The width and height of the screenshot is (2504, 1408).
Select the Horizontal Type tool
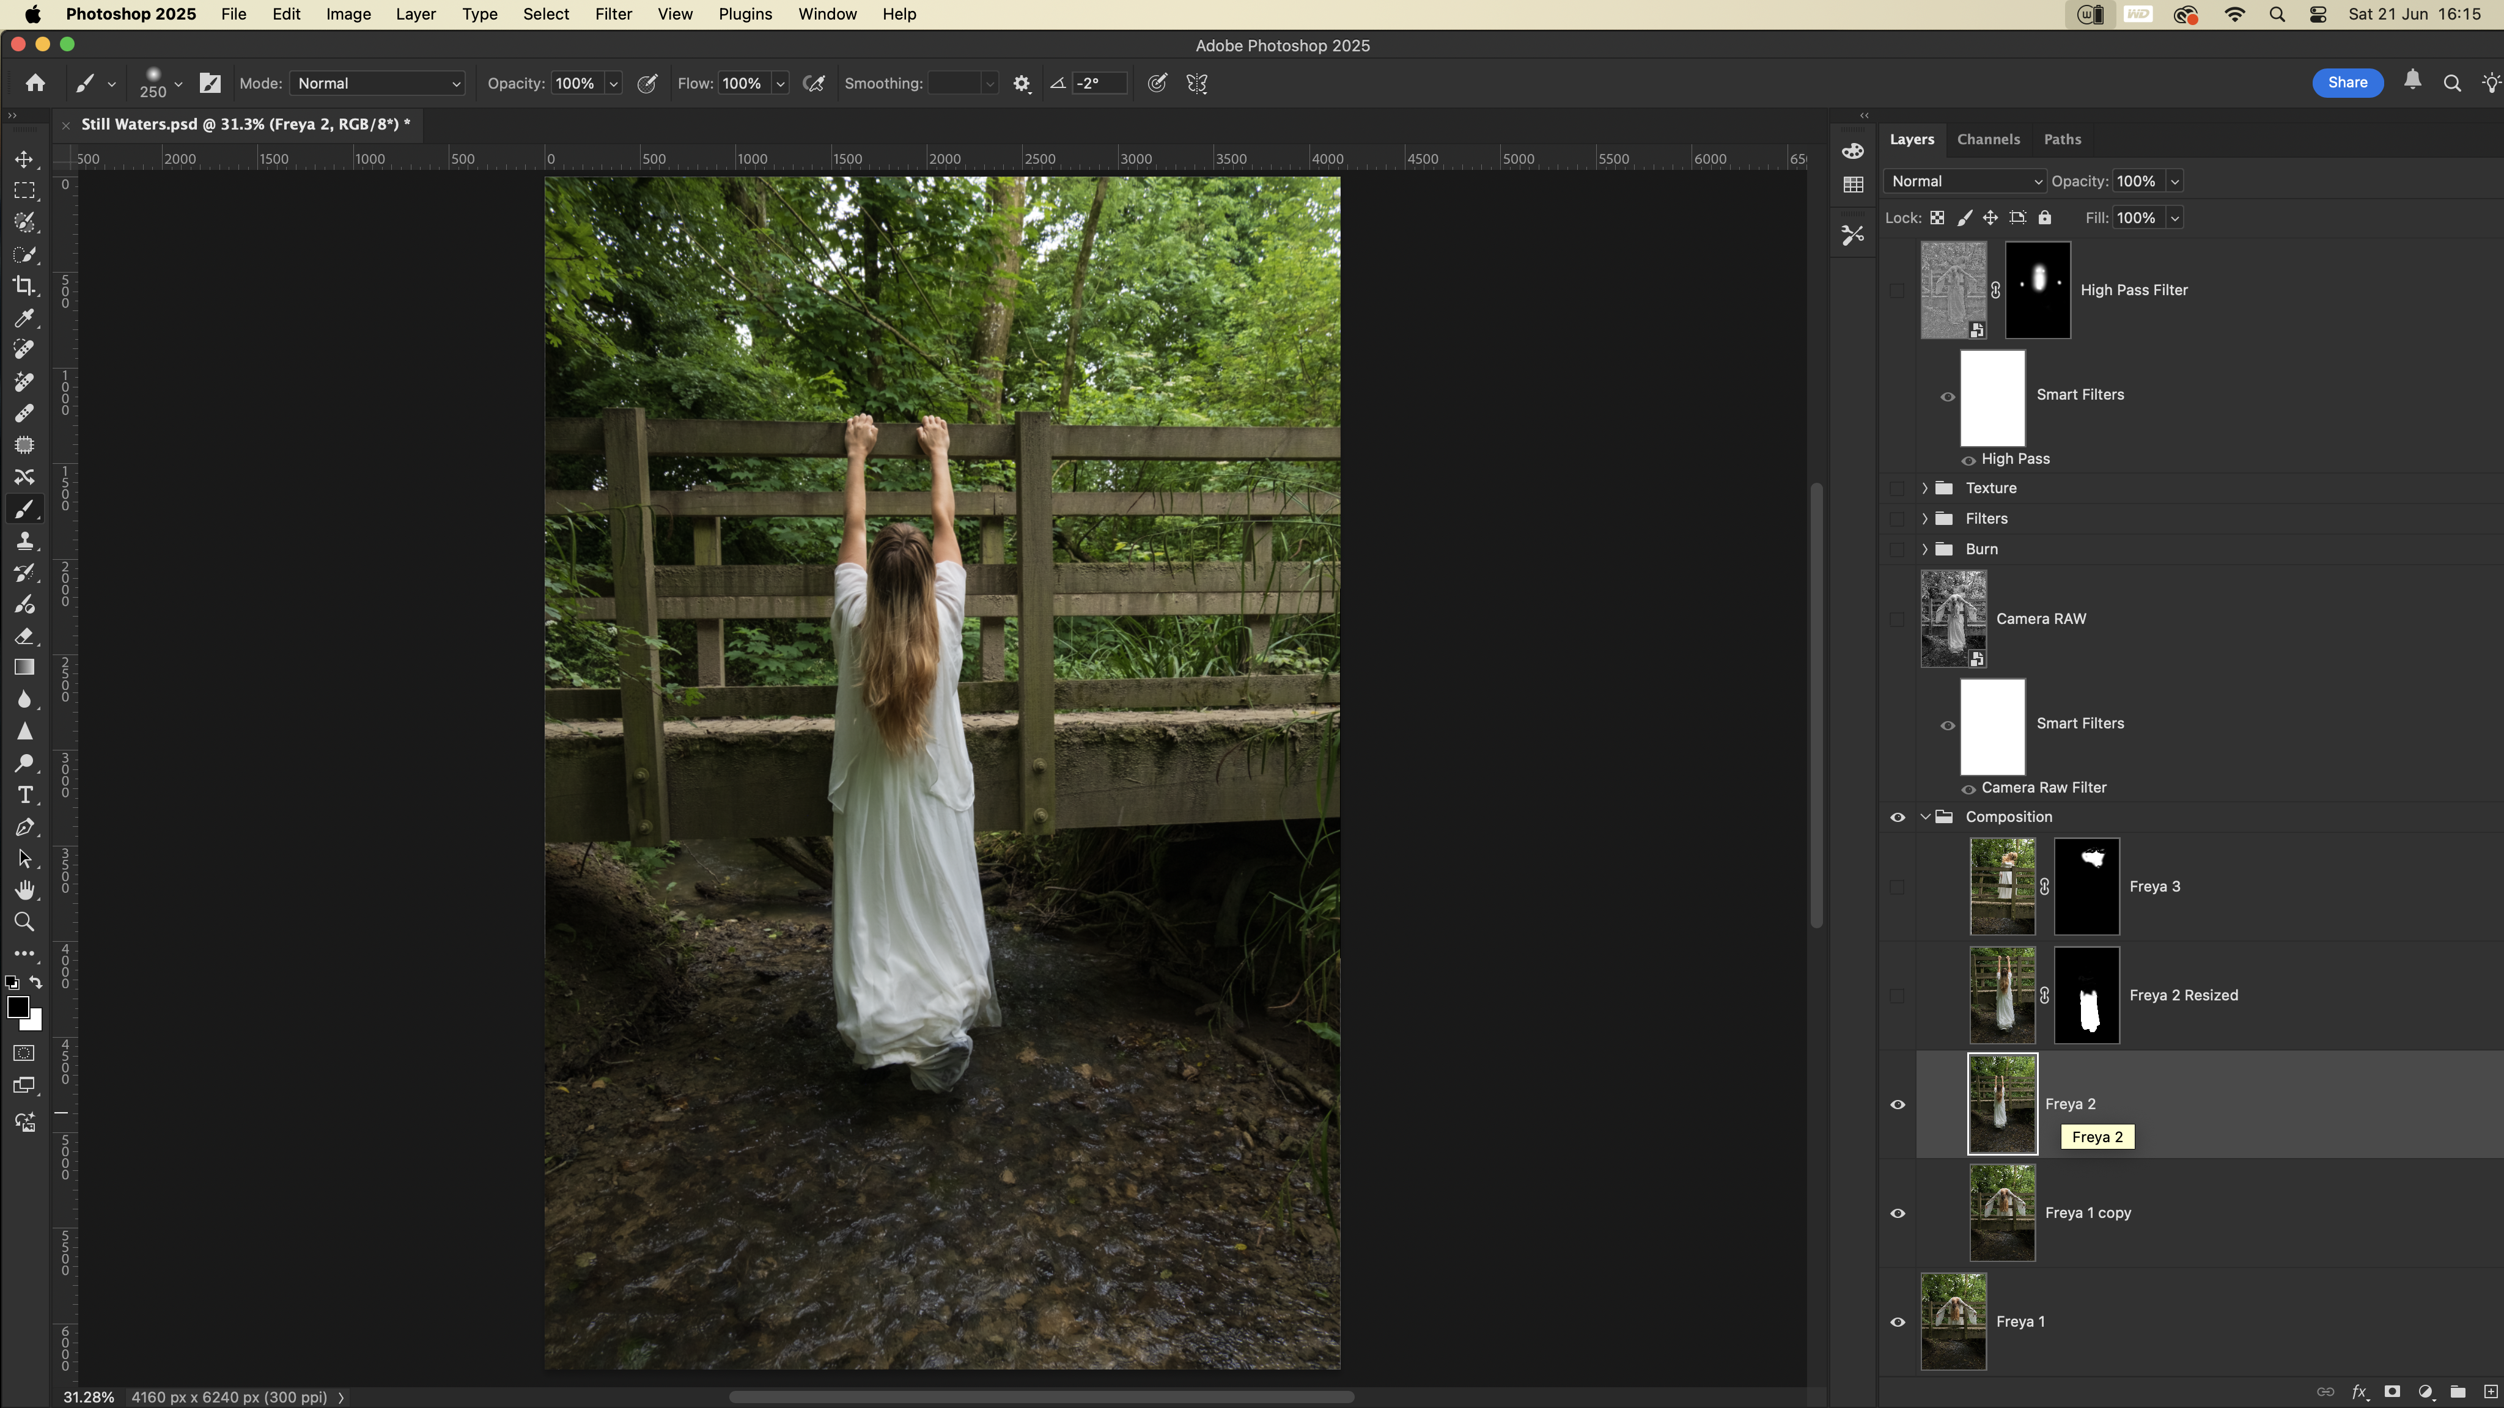[24, 795]
